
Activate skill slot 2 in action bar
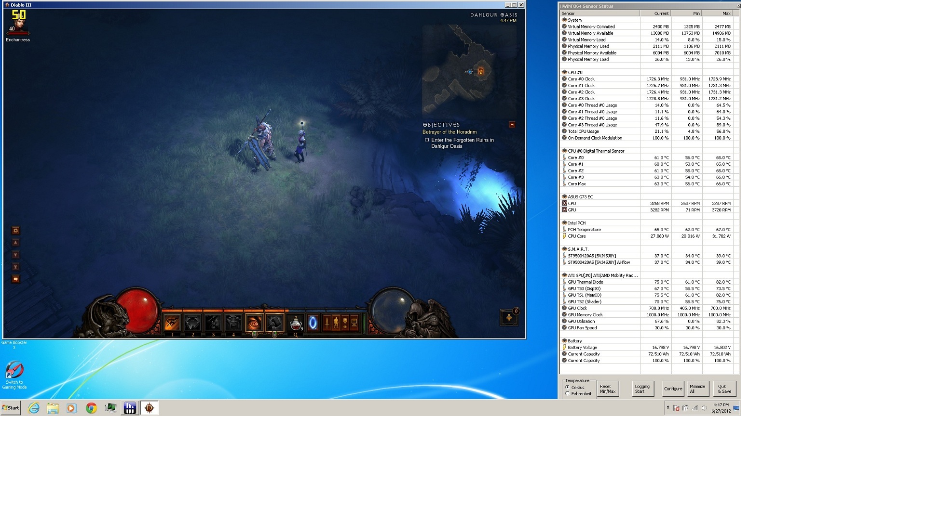tap(193, 323)
